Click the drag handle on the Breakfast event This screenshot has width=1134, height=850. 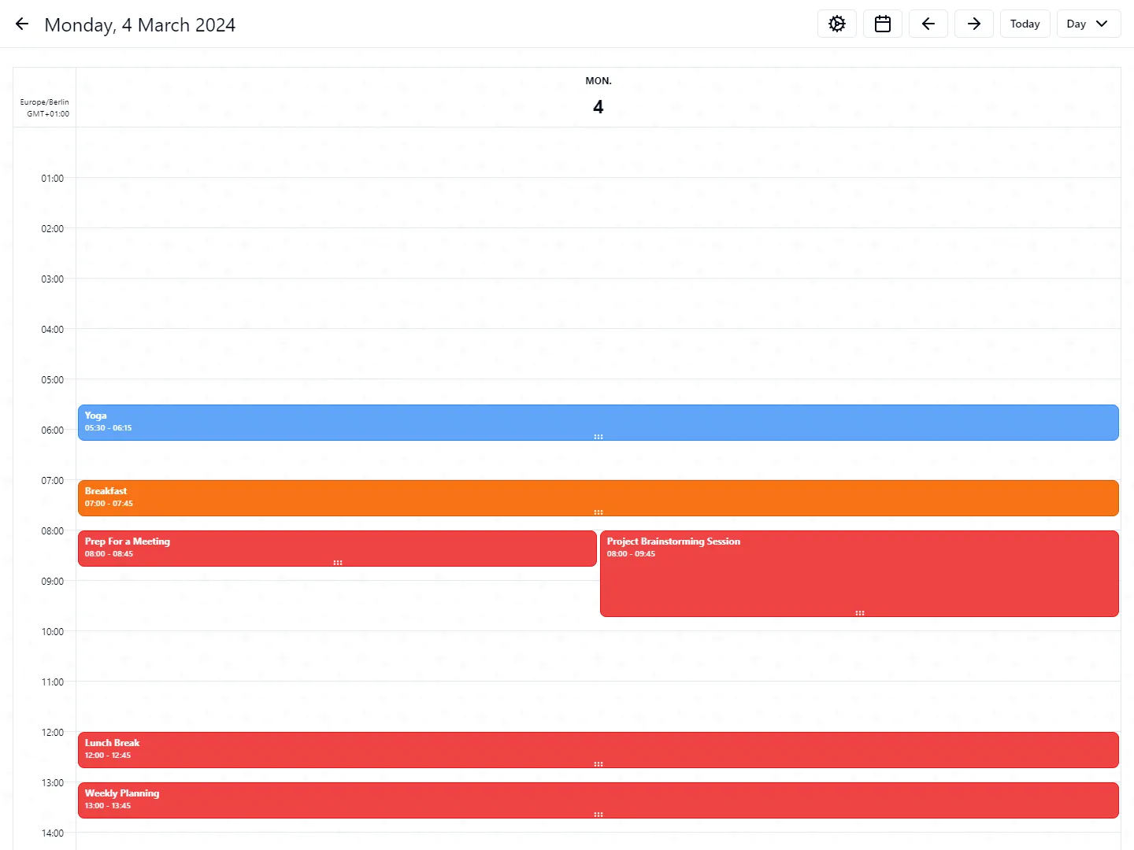(598, 511)
